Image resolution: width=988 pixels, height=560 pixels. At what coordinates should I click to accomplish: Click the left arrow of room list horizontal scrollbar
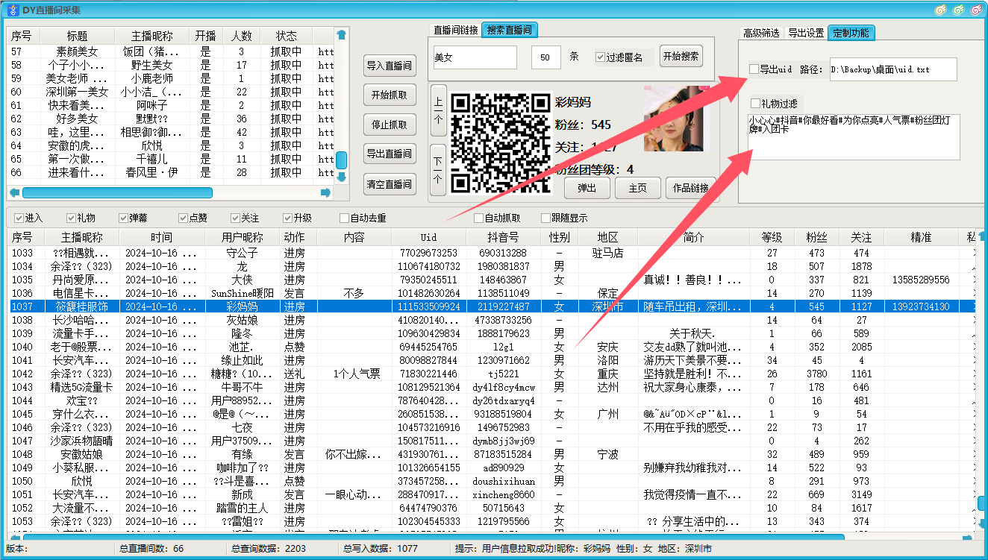(14, 192)
